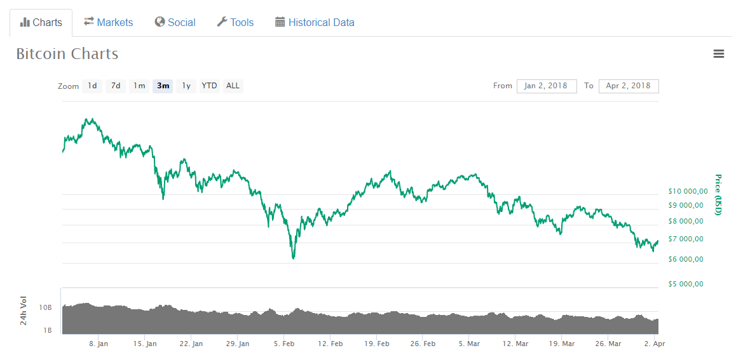Click the Markets exchange arrows icon

pyautogui.click(x=89, y=22)
